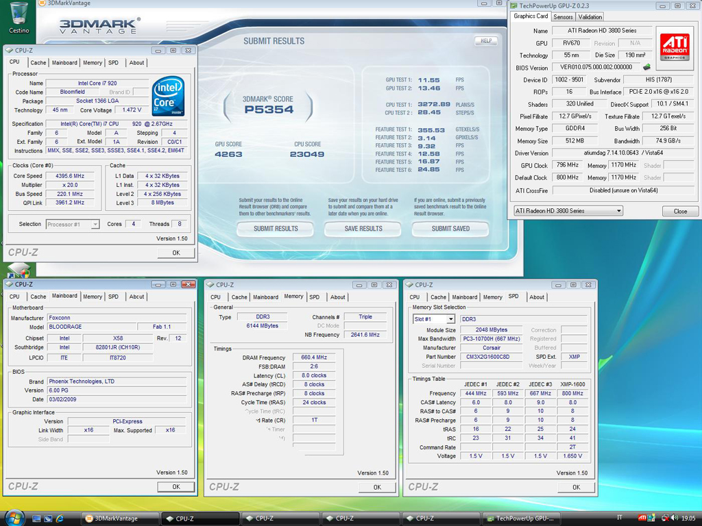This screenshot has height=526, width=702.
Task: Open the red ATI icon in the system tray
Action: (x=642, y=518)
